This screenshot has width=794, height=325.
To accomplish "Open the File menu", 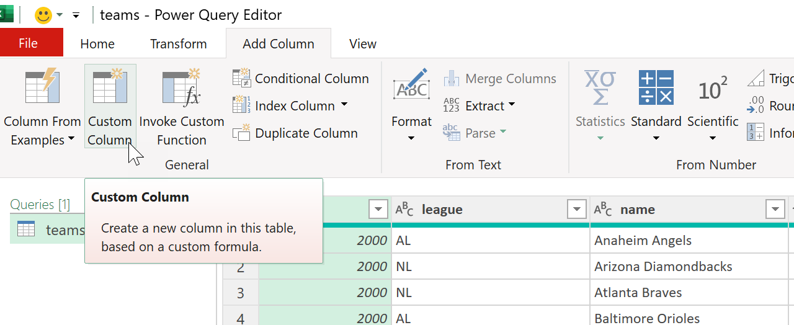I will (29, 43).
